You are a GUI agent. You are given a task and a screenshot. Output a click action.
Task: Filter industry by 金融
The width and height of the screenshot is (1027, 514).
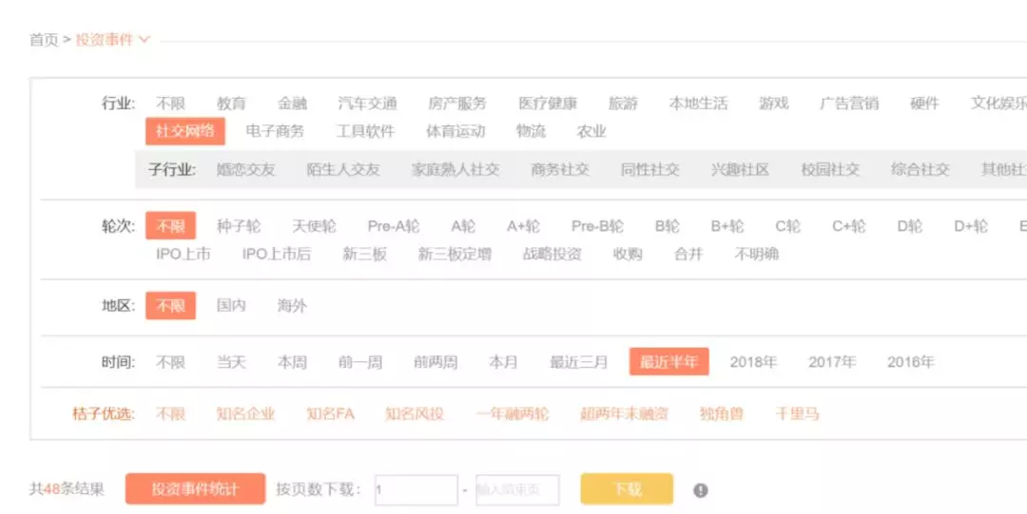pos(292,104)
